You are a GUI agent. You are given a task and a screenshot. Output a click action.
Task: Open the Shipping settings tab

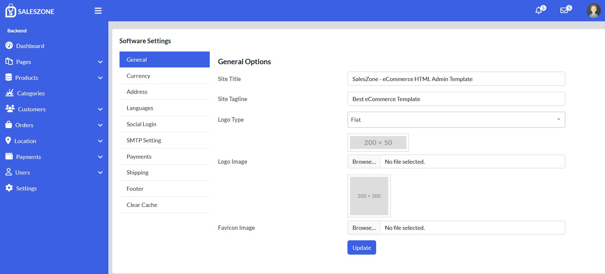164,173
